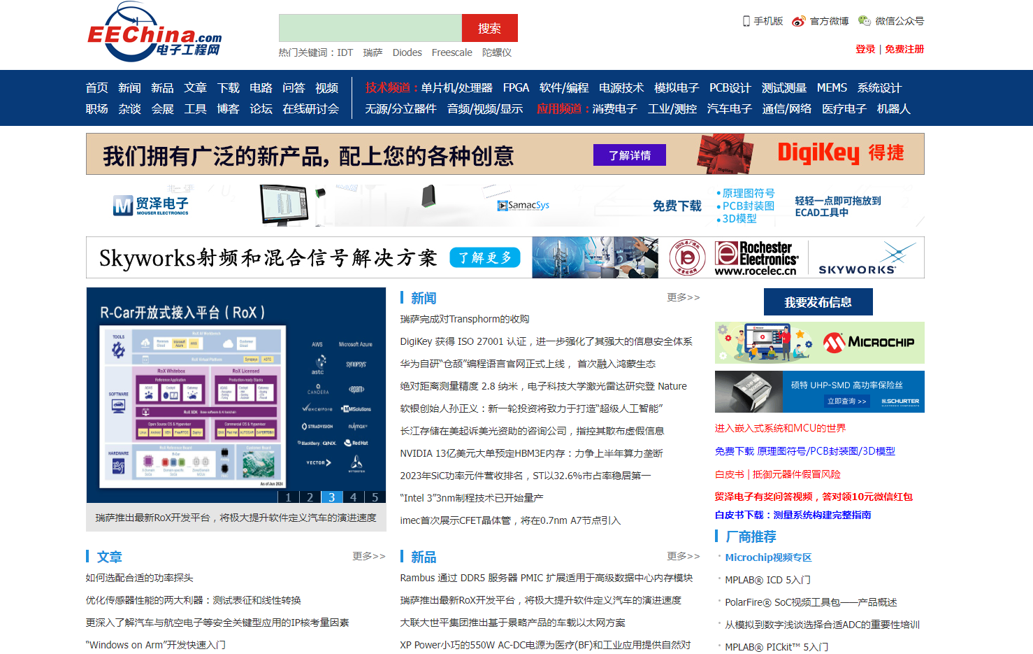Open link 进入嵌入式系统和MCU的世界
Image resolution: width=1033 pixels, height=654 pixels.
(x=780, y=428)
